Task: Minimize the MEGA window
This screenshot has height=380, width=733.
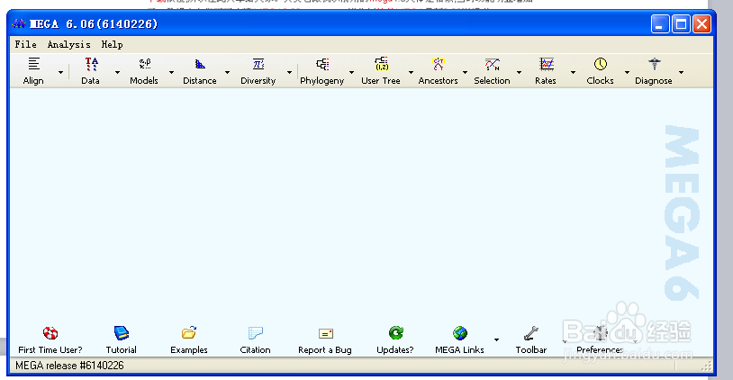Action: [x=659, y=23]
